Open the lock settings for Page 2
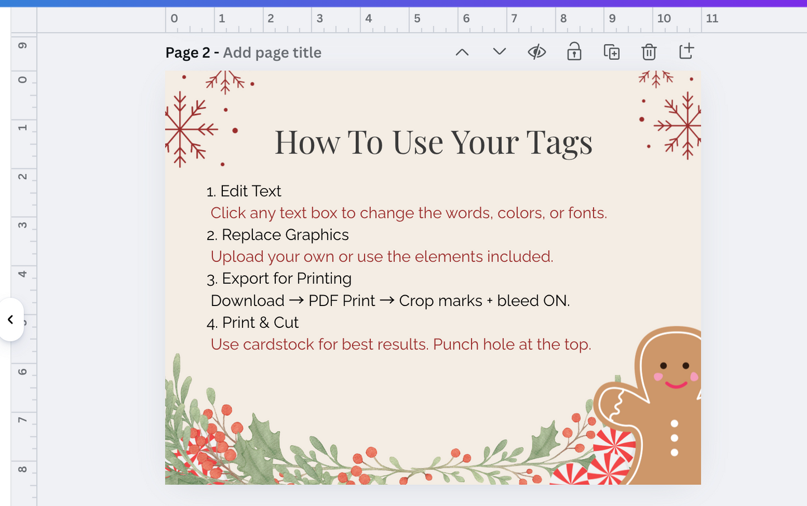Image resolution: width=807 pixels, height=506 pixels. (574, 51)
